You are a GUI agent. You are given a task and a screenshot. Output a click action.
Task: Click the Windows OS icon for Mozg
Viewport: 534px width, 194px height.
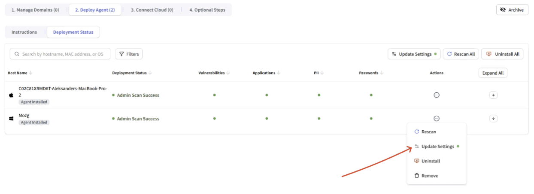pyautogui.click(x=11, y=118)
